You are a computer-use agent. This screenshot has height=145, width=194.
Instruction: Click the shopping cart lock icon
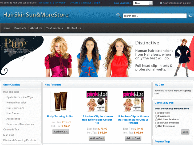click(161, 3)
